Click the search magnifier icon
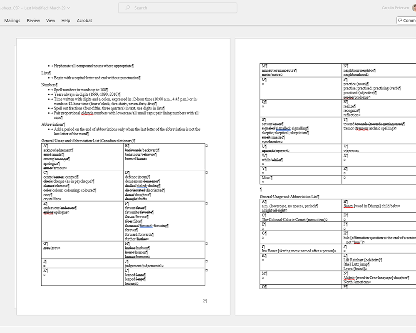 (x=128, y=8)
